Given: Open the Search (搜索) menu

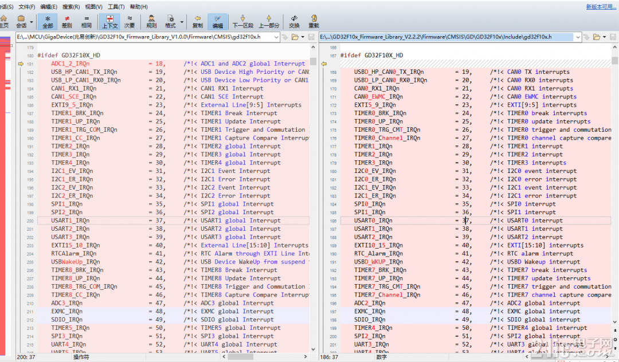Looking at the screenshot, I should point(71,7).
